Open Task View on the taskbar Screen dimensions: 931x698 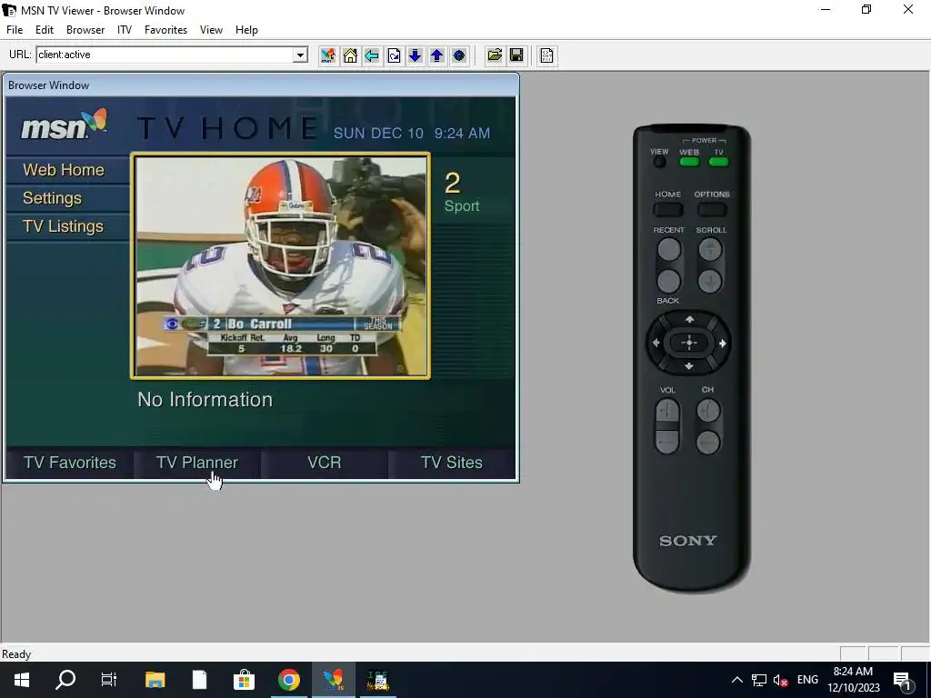point(109,680)
